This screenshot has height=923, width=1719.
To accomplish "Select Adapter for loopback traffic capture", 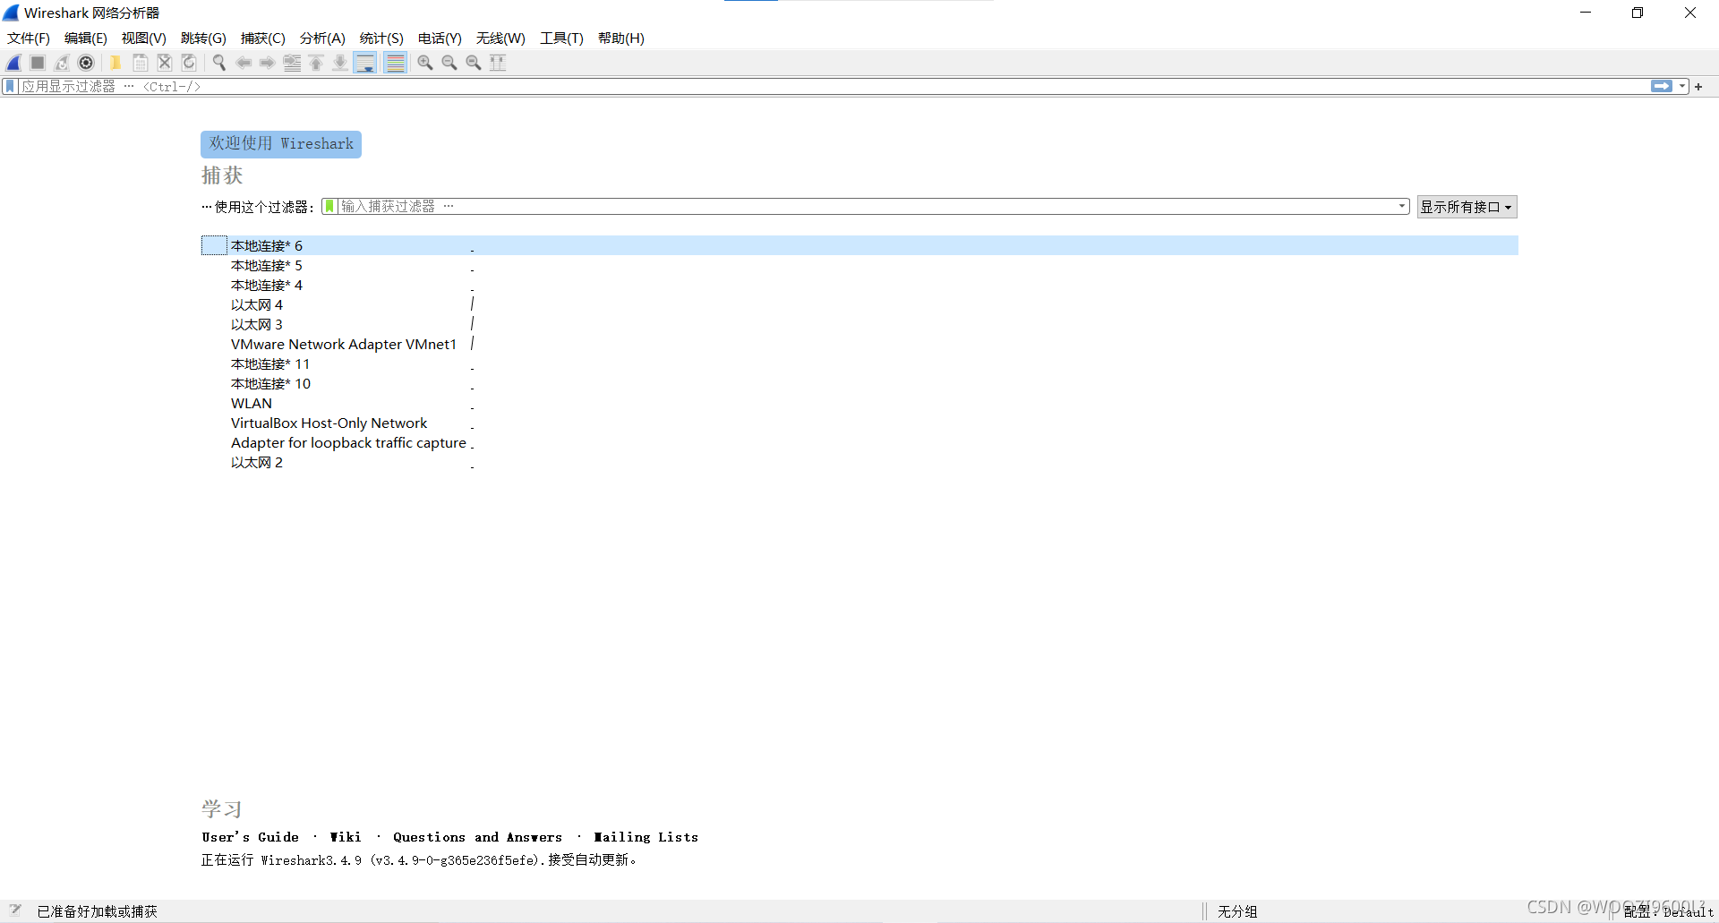I will 859,442.
